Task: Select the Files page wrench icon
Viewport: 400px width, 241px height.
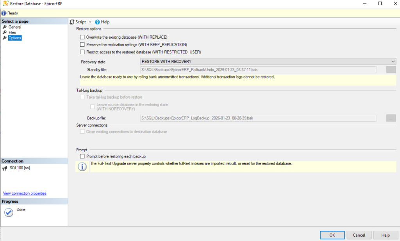Action: pyautogui.click(x=5, y=32)
